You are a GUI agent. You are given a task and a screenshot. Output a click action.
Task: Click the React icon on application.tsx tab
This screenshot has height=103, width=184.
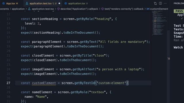(66, 3)
